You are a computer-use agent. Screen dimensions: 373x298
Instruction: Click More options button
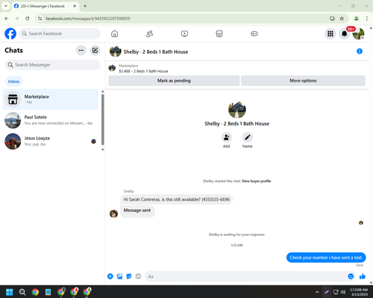303,81
